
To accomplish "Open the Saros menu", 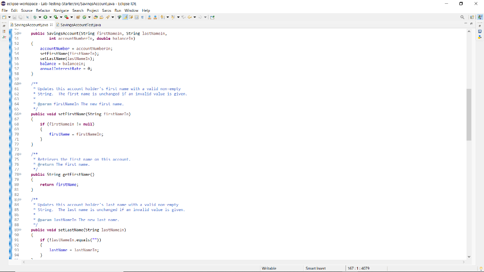I will (106, 10).
